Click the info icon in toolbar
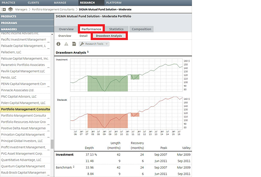The image size is (261, 177). point(58,44)
